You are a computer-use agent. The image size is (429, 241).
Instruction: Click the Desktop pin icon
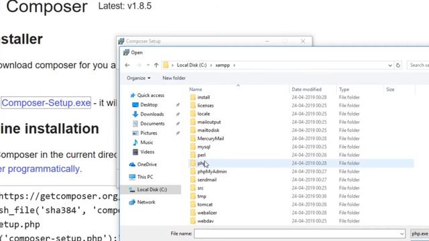tap(178, 104)
